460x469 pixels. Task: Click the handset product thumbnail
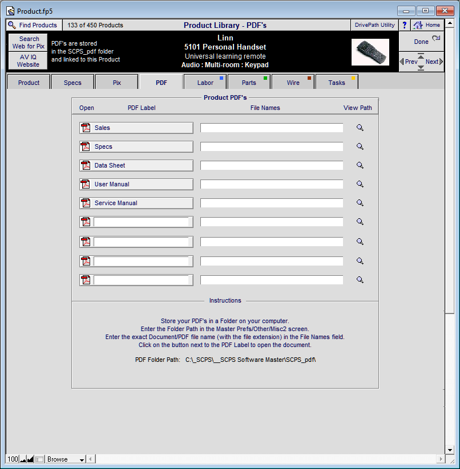coord(370,52)
